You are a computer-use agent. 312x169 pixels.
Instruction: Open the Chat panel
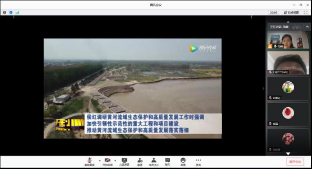click(x=167, y=162)
